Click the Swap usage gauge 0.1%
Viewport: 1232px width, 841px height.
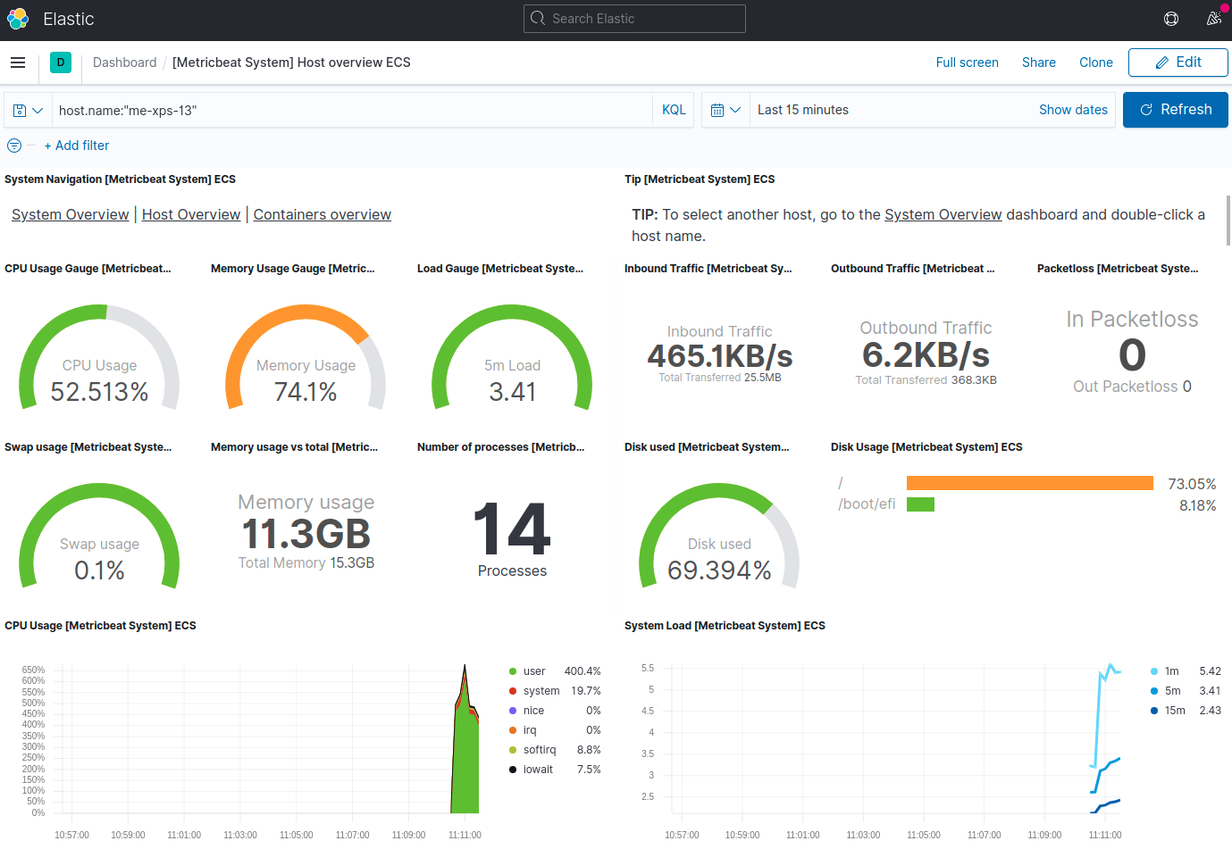click(99, 536)
